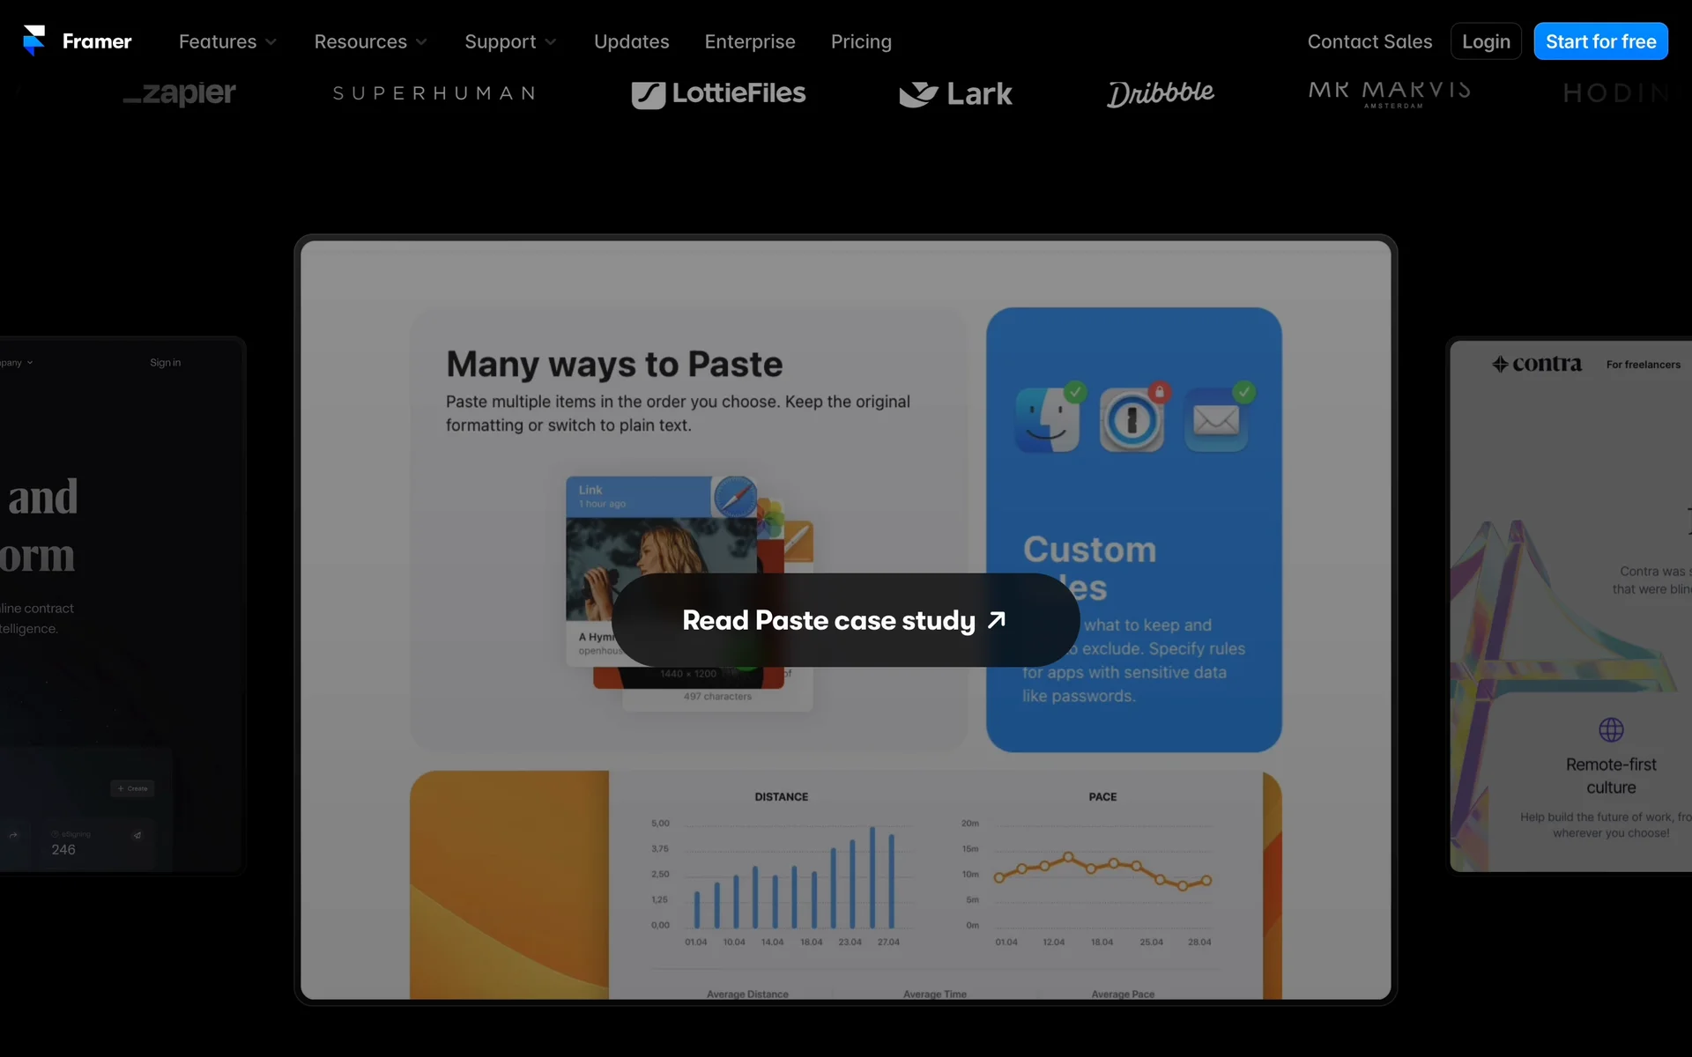This screenshot has width=1692, height=1057.
Task: Select the Contra showcase thumbnail
Action: (x=1570, y=606)
